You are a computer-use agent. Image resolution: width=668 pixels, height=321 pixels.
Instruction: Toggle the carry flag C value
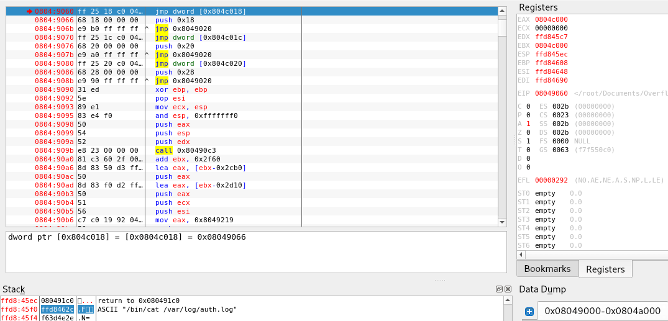tap(528, 106)
